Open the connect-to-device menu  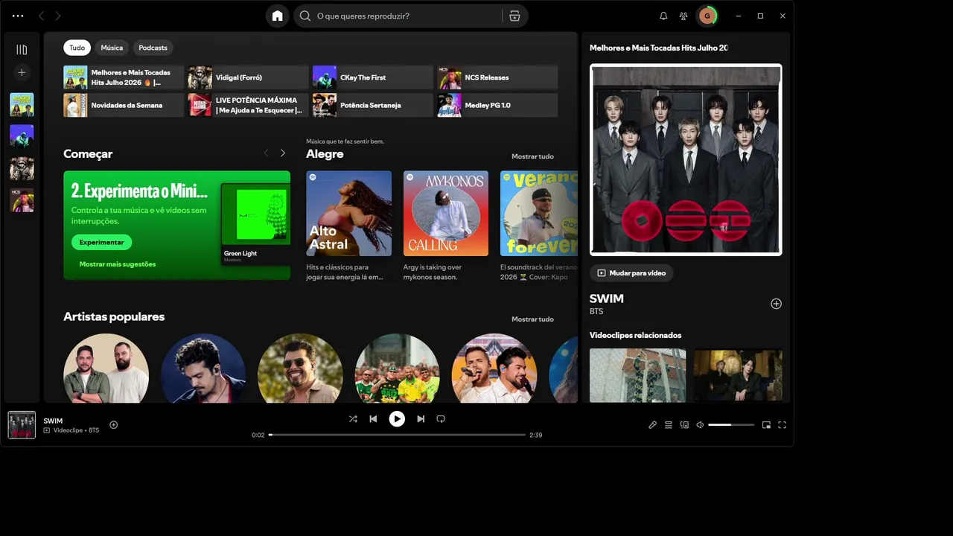(x=684, y=425)
